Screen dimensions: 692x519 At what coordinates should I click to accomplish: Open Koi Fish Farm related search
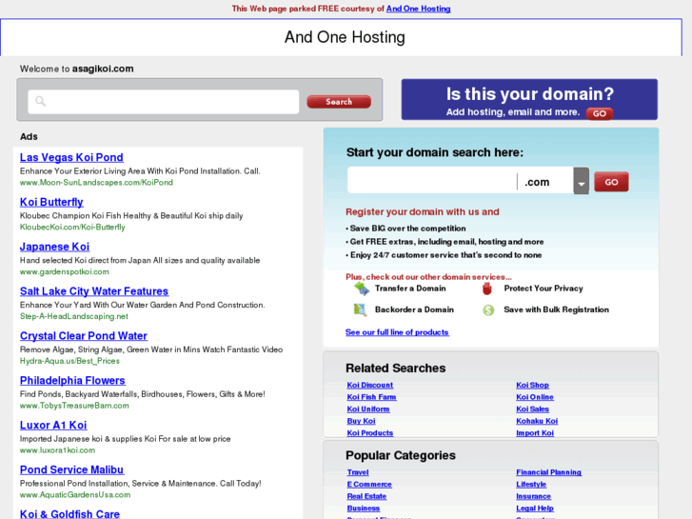pos(371,397)
